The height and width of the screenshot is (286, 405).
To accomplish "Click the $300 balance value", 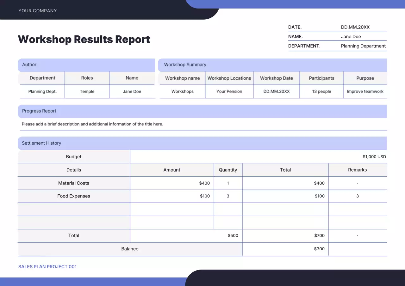I will coord(319,249).
